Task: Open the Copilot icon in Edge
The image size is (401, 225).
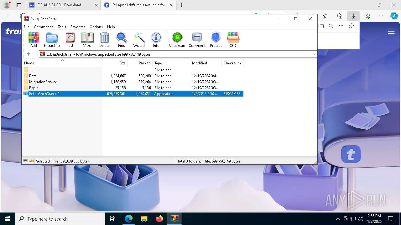Action: click(x=394, y=16)
